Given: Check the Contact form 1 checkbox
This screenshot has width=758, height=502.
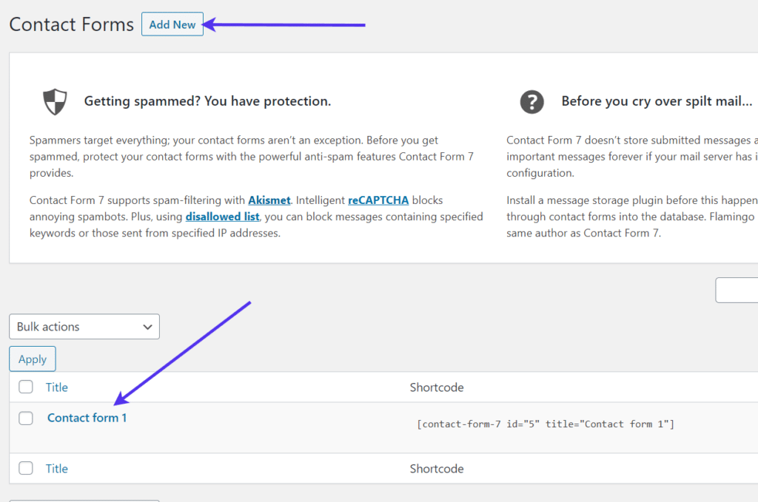Looking at the screenshot, I should pos(26,417).
